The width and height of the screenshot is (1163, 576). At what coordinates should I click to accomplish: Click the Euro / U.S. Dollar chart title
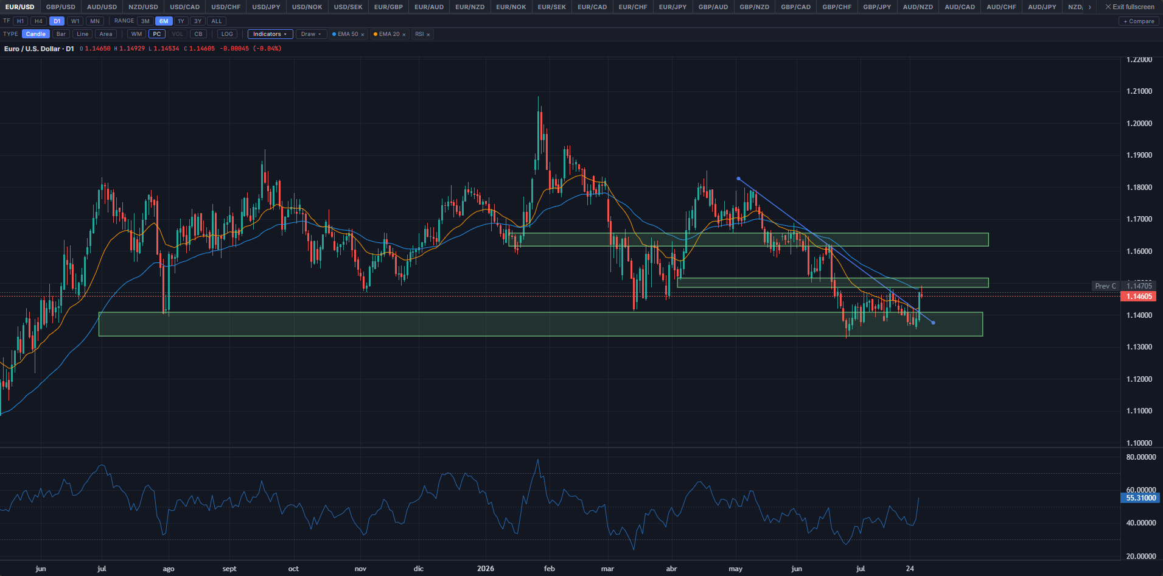pyautogui.click(x=39, y=49)
